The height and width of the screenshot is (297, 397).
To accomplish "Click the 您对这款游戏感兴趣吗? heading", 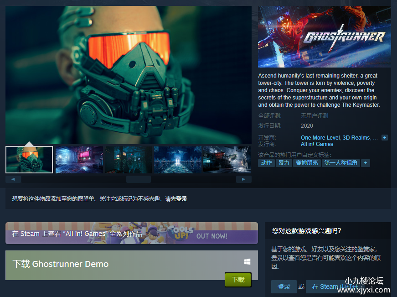I will [307, 231].
